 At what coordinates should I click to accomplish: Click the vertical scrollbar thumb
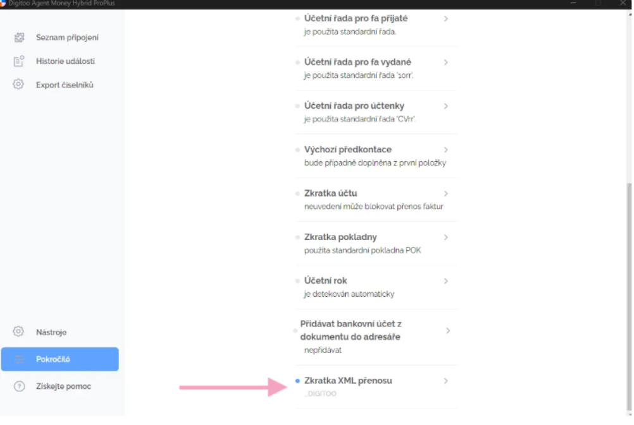(627, 297)
